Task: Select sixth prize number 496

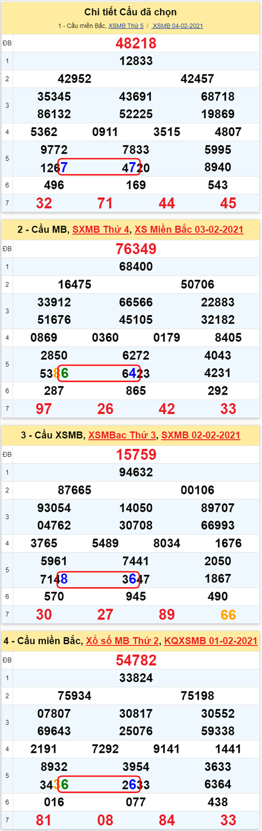Action: [54, 185]
